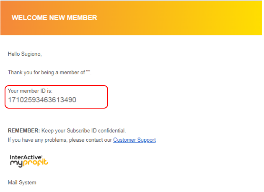Click the WELCOME NEW MEMBER header title

(54, 18)
